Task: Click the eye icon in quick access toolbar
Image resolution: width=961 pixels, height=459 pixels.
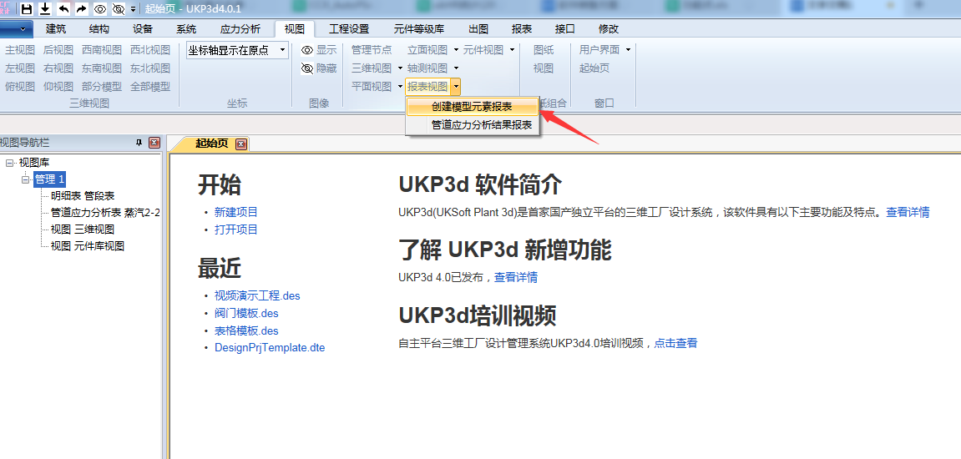Action: pyautogui.click(x=100, y=9)
